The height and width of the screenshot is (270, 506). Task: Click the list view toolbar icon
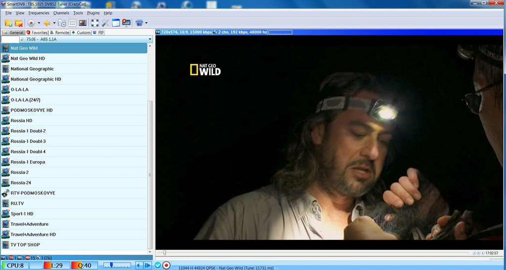click(72, 23)
